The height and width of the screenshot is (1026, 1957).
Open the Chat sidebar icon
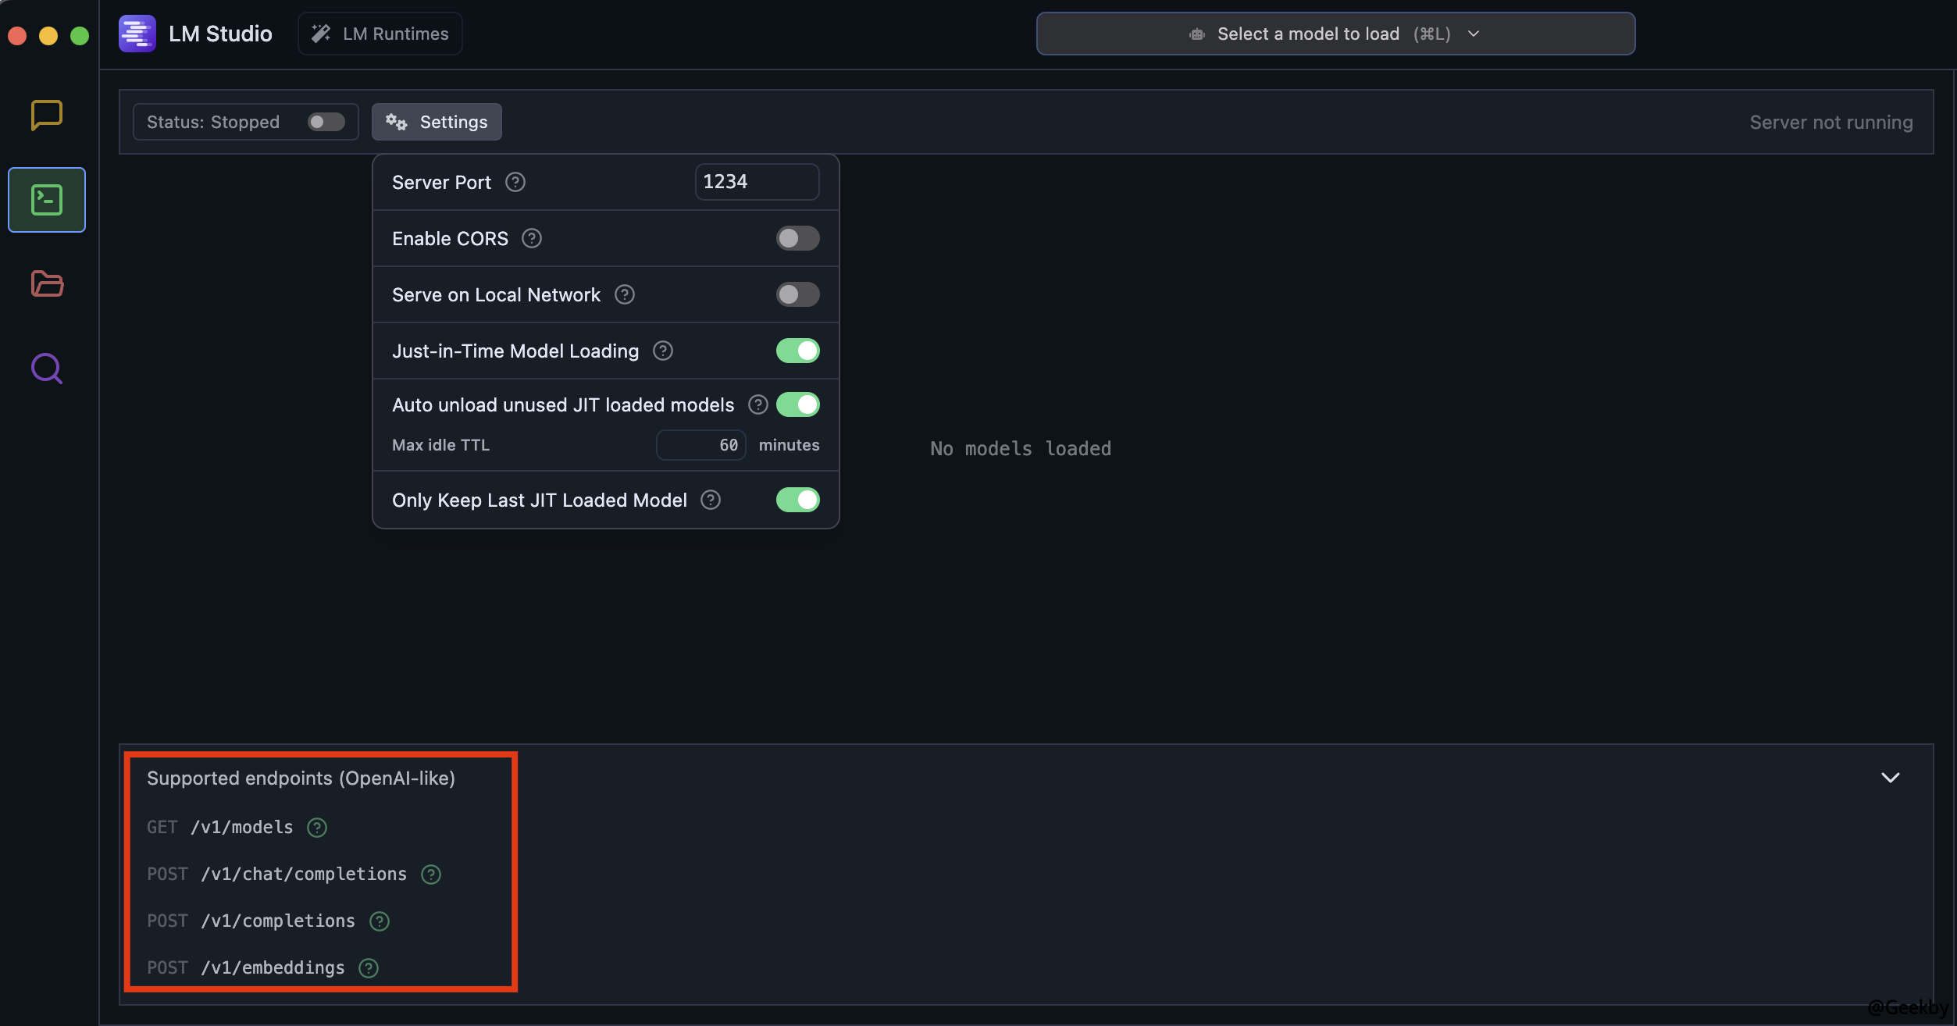click(47, 115)
